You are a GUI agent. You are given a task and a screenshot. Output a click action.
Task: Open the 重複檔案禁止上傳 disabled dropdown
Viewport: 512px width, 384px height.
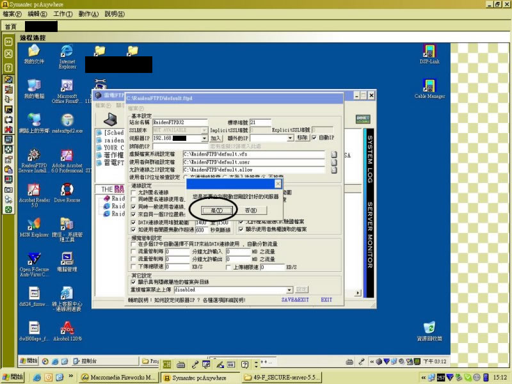pyautogui.click(x=289, y=290)
